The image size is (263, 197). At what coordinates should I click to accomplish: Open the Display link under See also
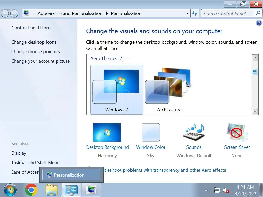point(19,153)
